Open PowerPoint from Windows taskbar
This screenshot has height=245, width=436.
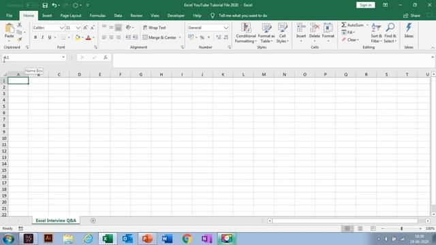click(147, 239)
